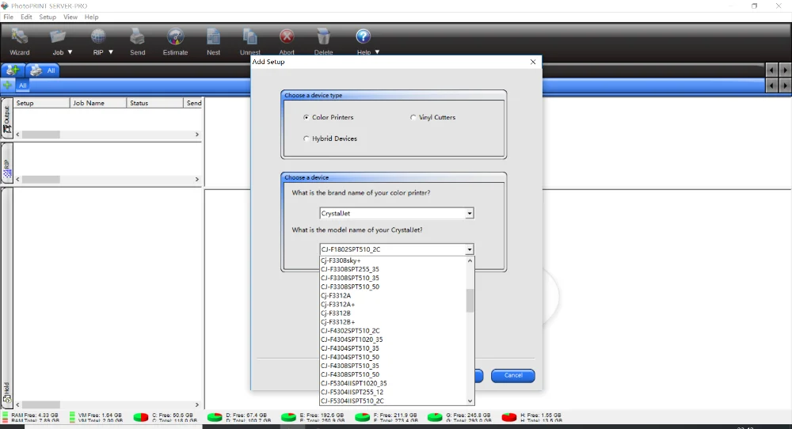
Task: Select CJ-F3312A from model list
Action: [393, 295]
